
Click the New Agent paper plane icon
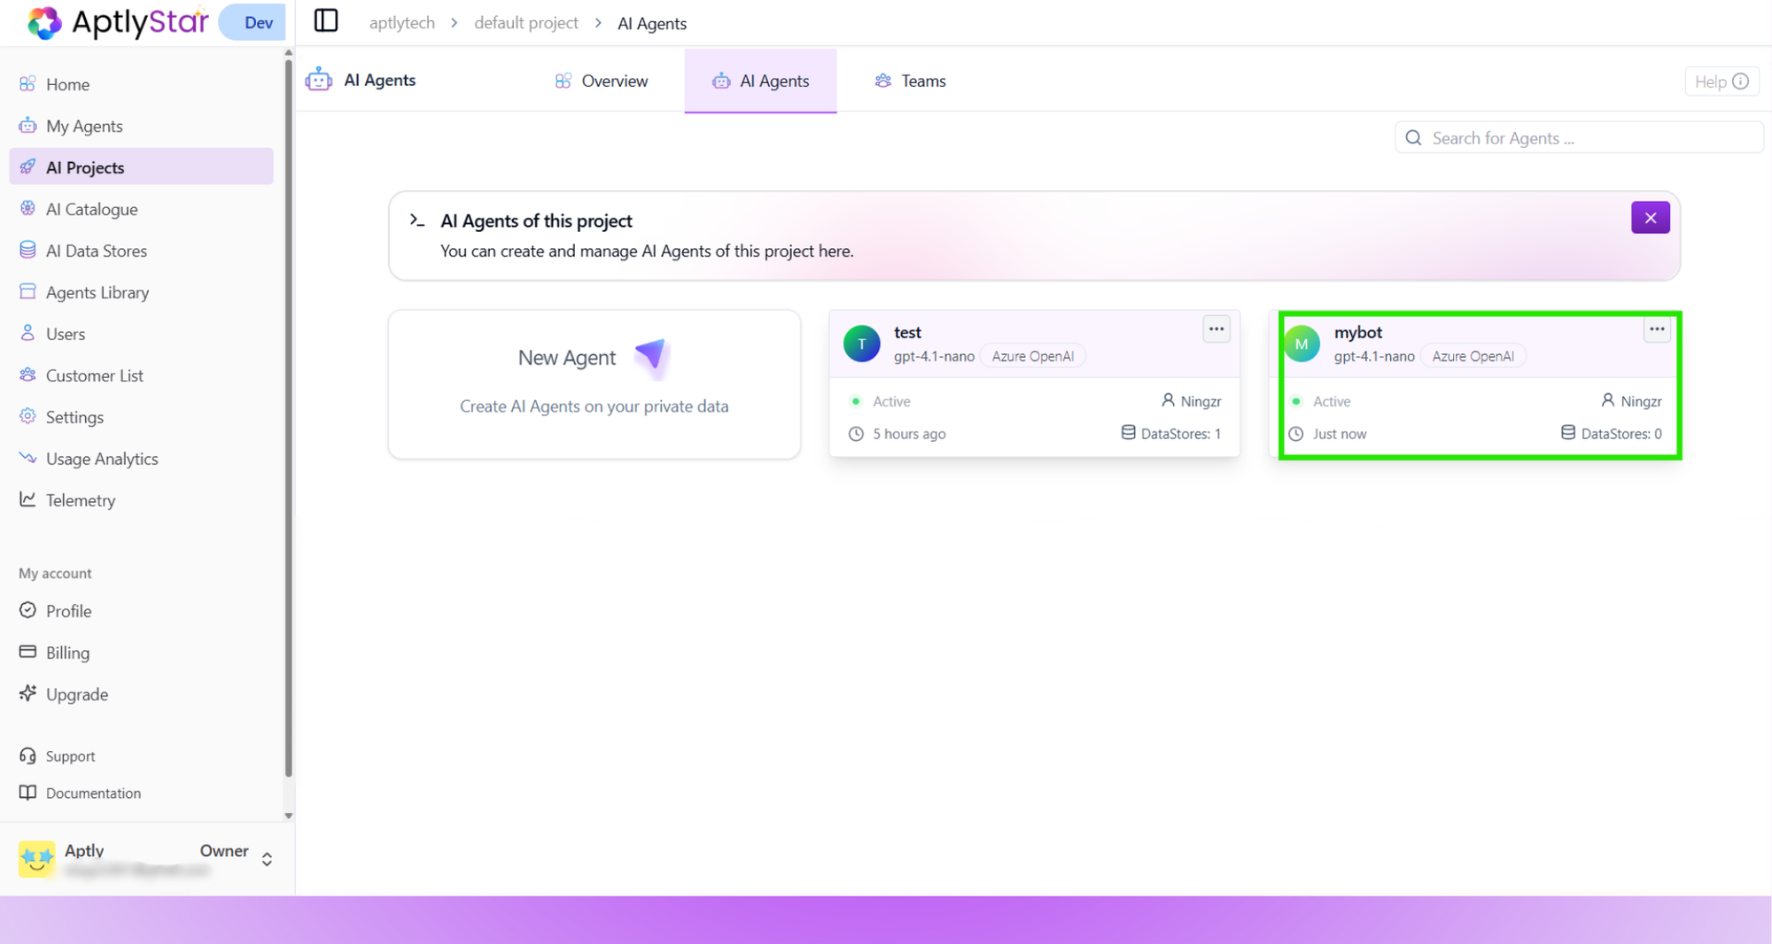[651, 357]
